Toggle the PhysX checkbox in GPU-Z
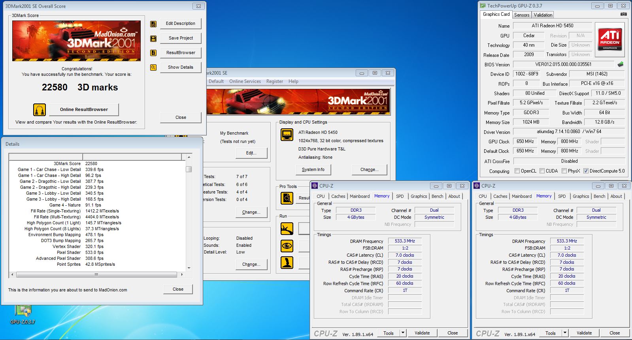This screenshot has width=632, height=340. pyautogui.click(x=564, y=171)
